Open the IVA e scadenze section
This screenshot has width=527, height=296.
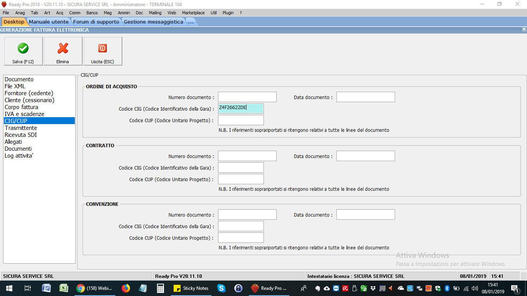[39, 114]
